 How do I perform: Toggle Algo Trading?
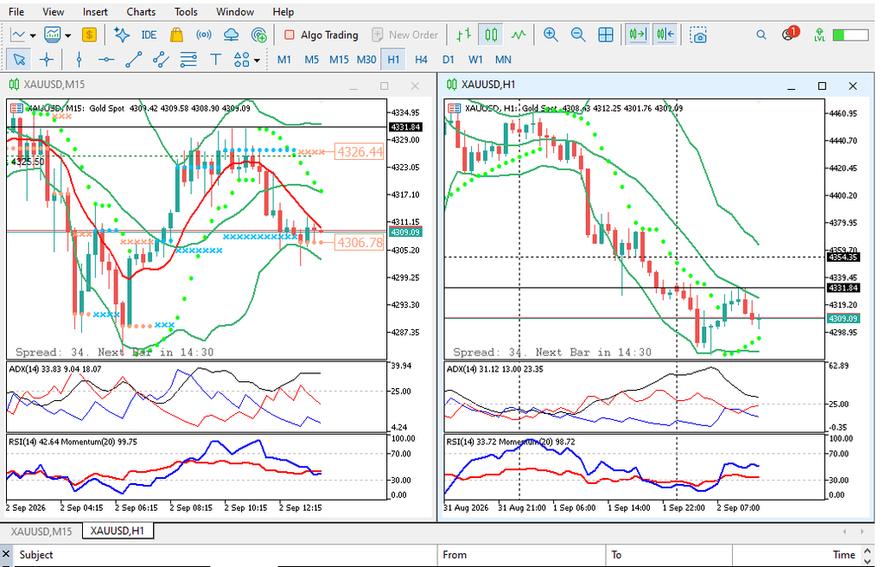click(322, 35)
